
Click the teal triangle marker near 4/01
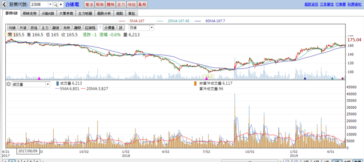coord(332,79)
